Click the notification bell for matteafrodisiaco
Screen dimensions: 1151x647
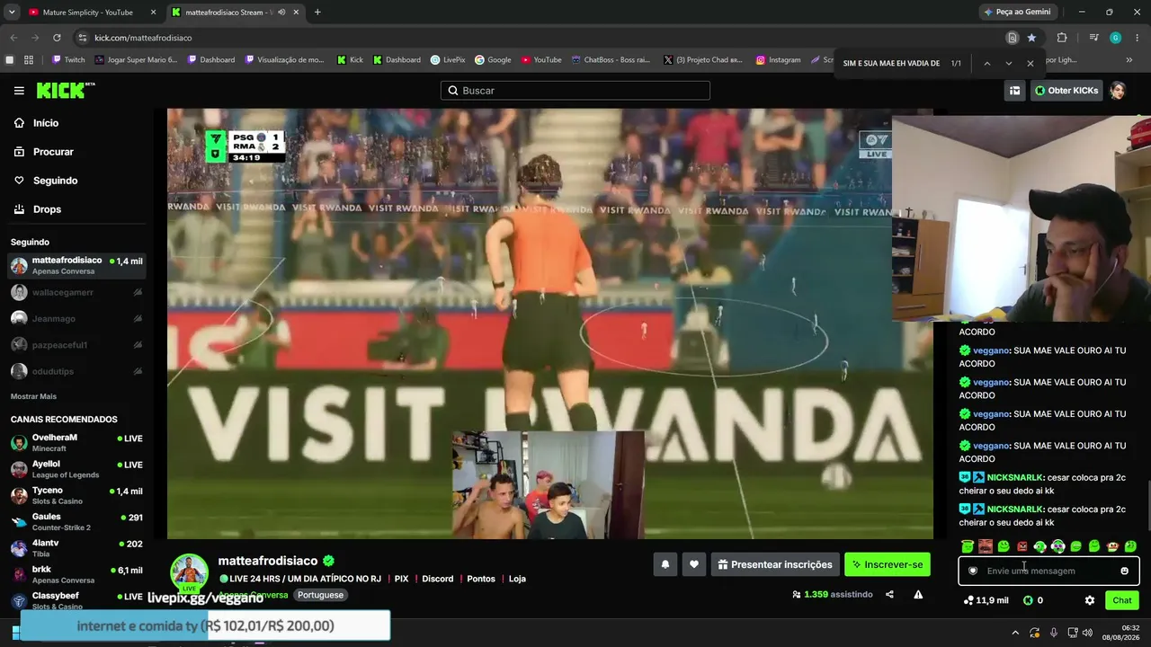pos(665,564)
